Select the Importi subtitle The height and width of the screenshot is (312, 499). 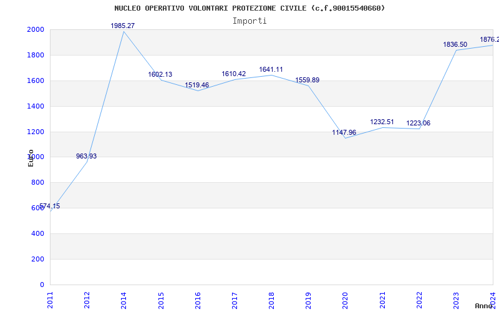point(249,21)
